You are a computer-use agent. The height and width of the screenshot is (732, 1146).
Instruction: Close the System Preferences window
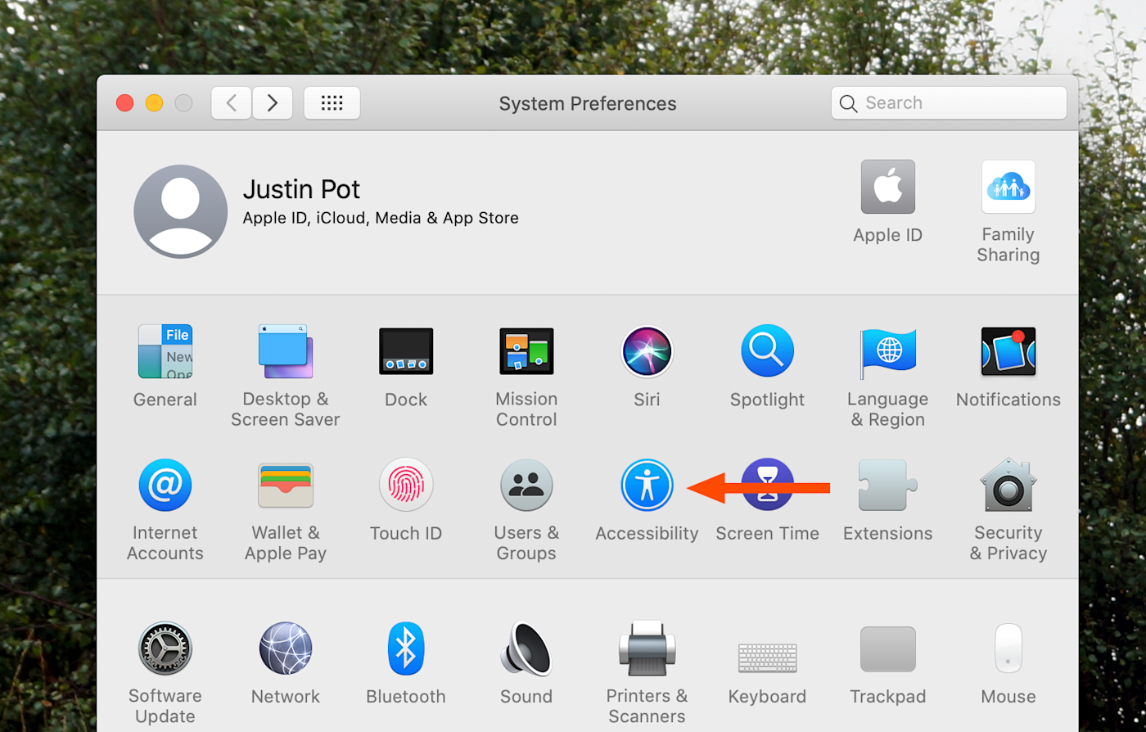(x=124, y=103)
